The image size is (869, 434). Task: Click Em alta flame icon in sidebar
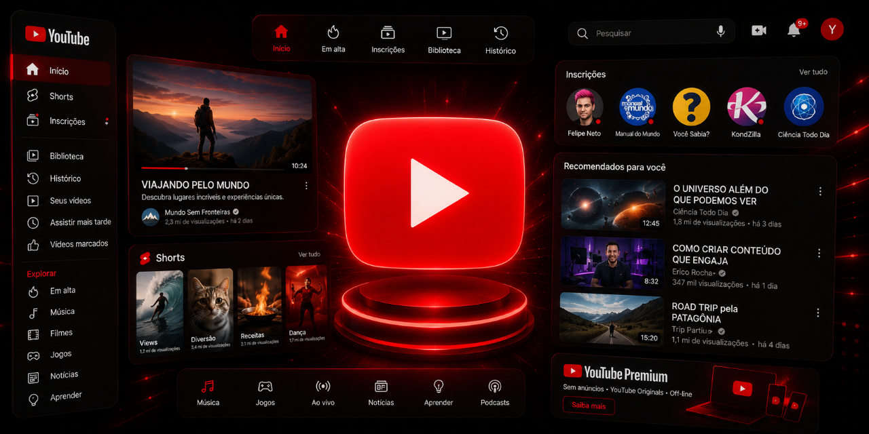(x=33, y=292)
